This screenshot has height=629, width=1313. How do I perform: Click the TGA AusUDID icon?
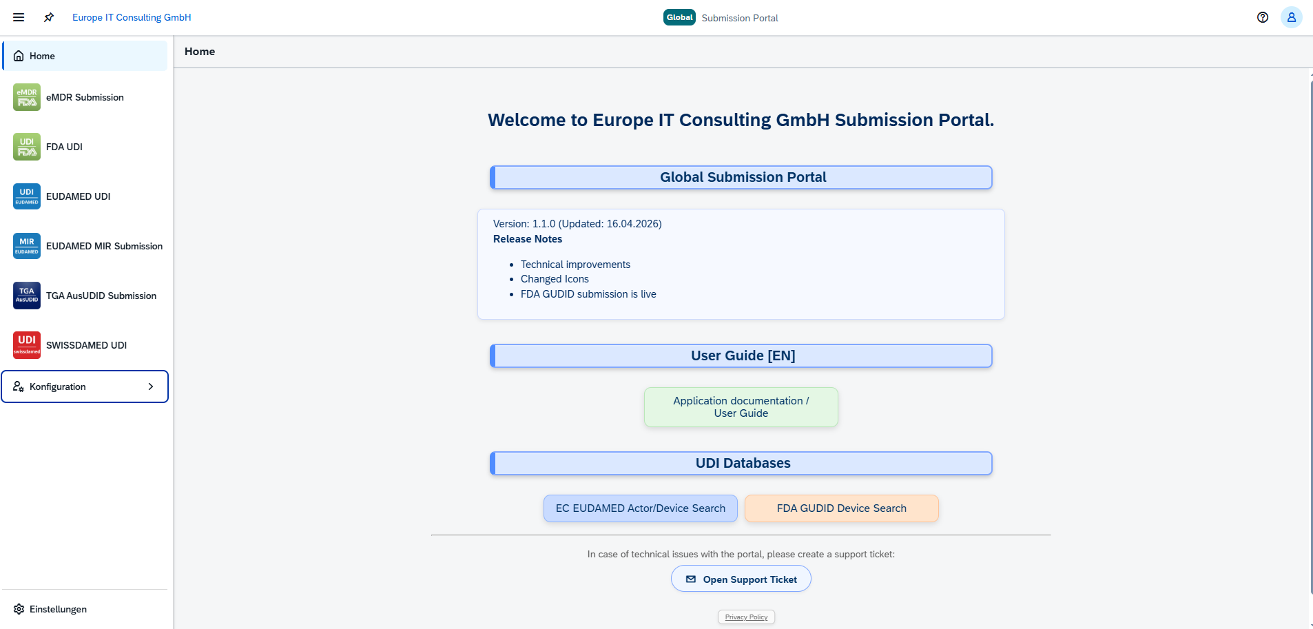27,296
